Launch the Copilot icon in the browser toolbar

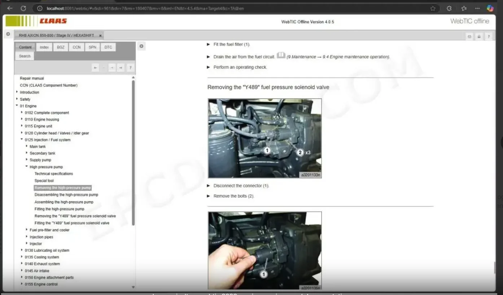[490, 8]
